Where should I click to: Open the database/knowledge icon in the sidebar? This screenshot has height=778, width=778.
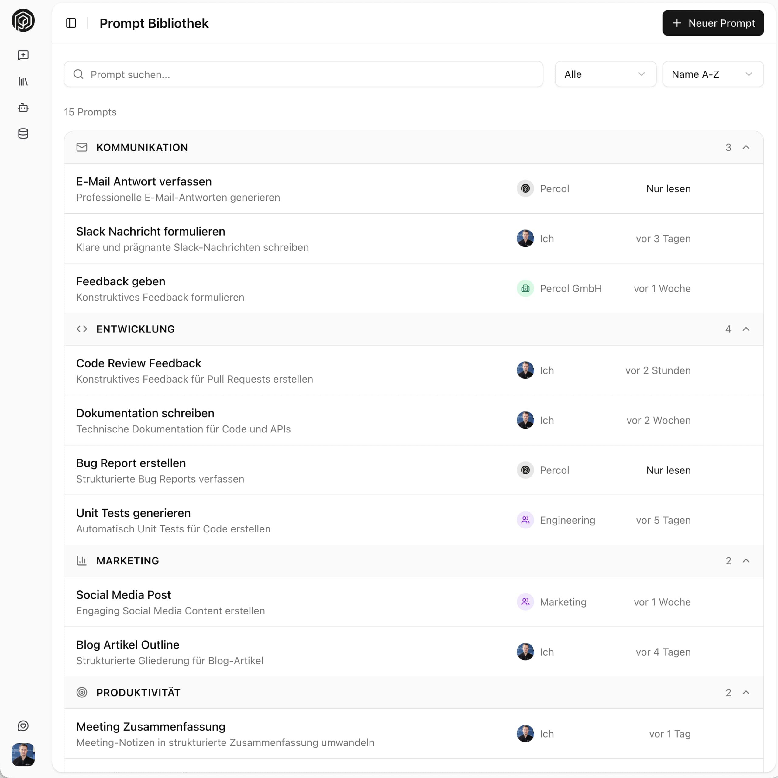point(23,134)
